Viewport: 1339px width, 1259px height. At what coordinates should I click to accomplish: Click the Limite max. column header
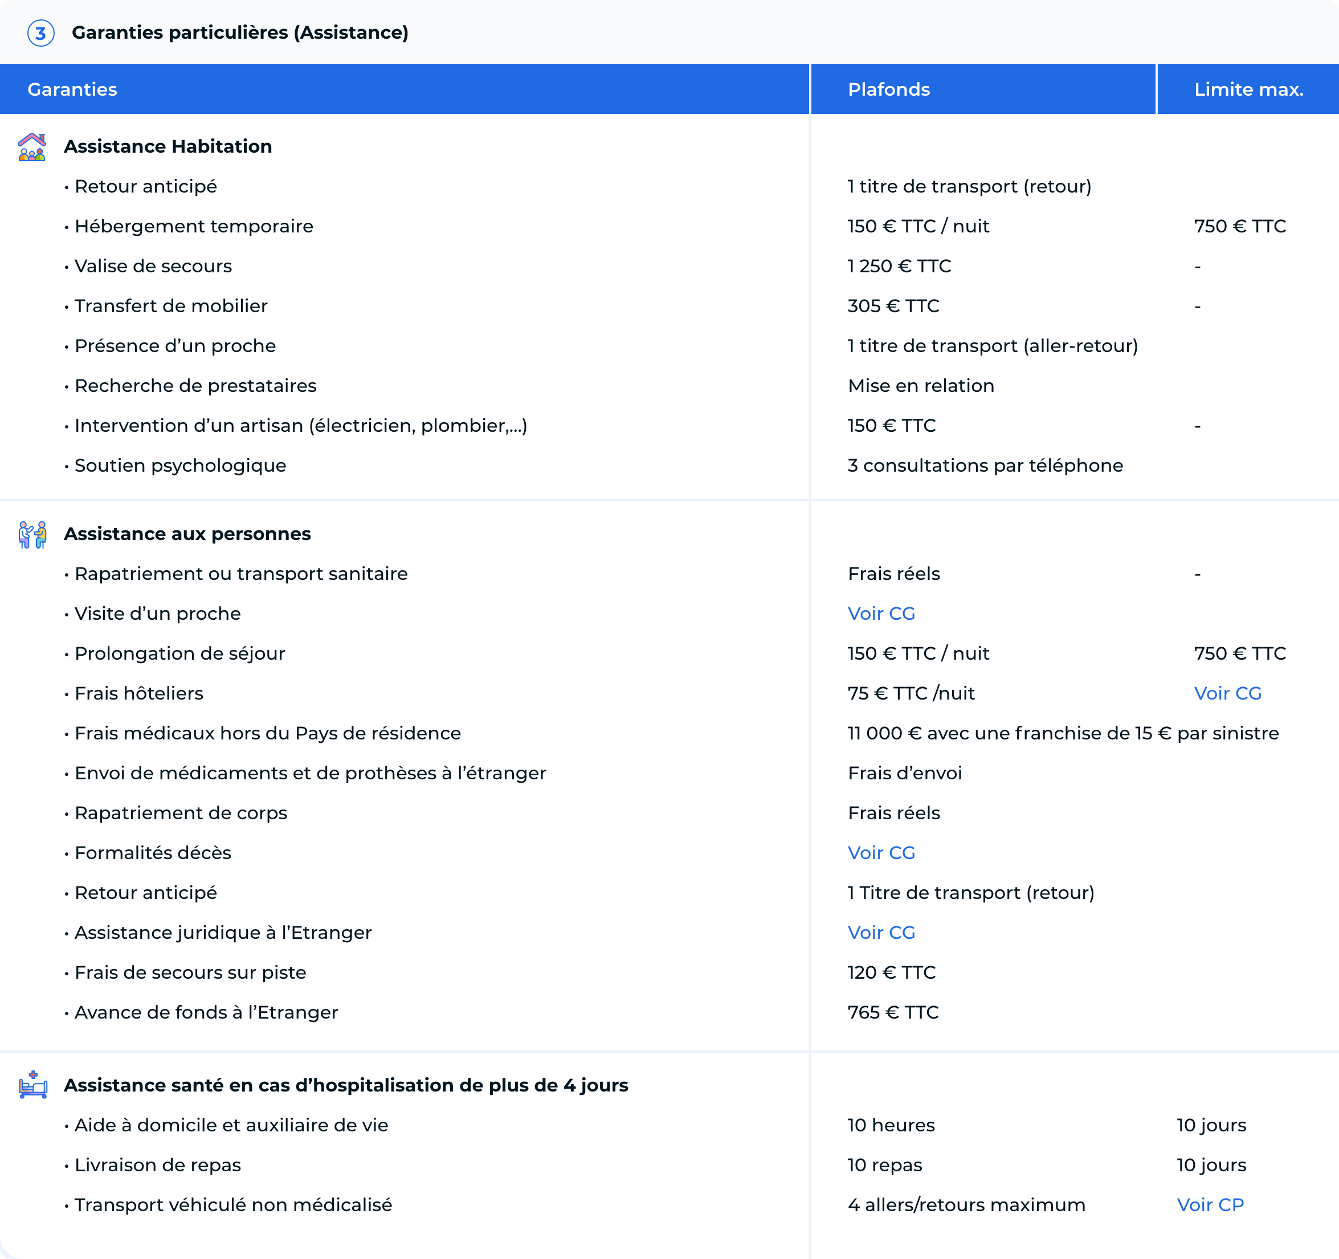(1248, 89)
